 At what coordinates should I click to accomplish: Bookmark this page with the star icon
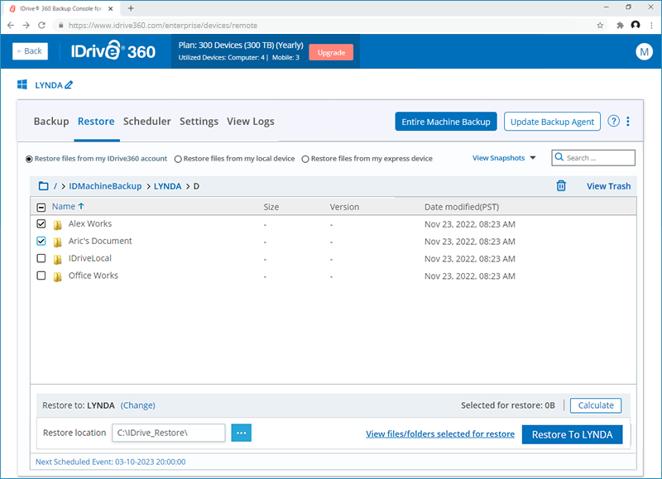pos(600,26)
